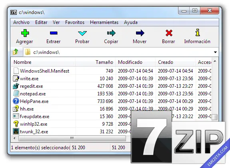Screen dimensions: 230x168
Task: Maximize the 7-Zip window
Action: pos(195,11)
